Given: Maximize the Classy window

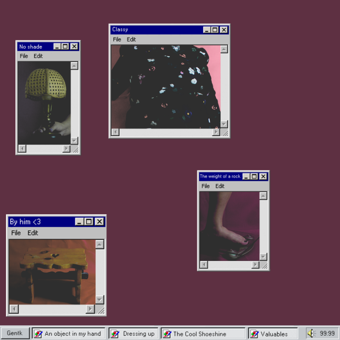Looking at the screenshot, I should point(215,30).
